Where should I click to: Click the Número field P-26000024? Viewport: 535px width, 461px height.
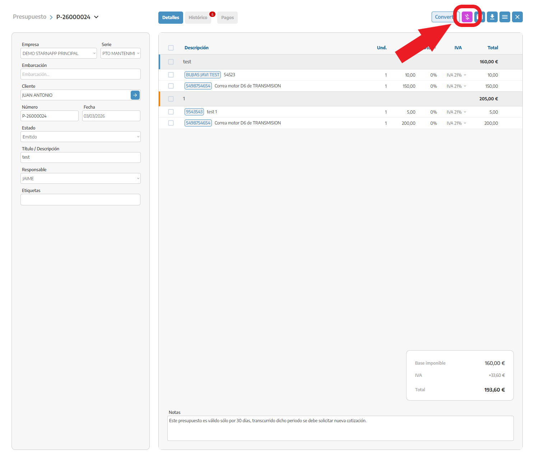pos(50,116)
